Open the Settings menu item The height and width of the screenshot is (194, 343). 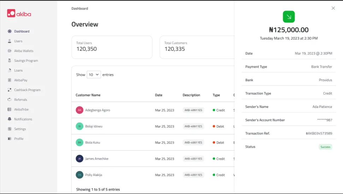(20, 129)
